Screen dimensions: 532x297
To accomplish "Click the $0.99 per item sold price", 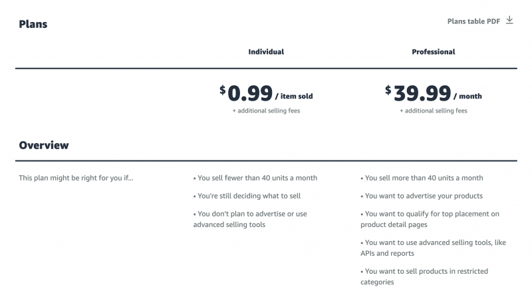I will point(266,93).
